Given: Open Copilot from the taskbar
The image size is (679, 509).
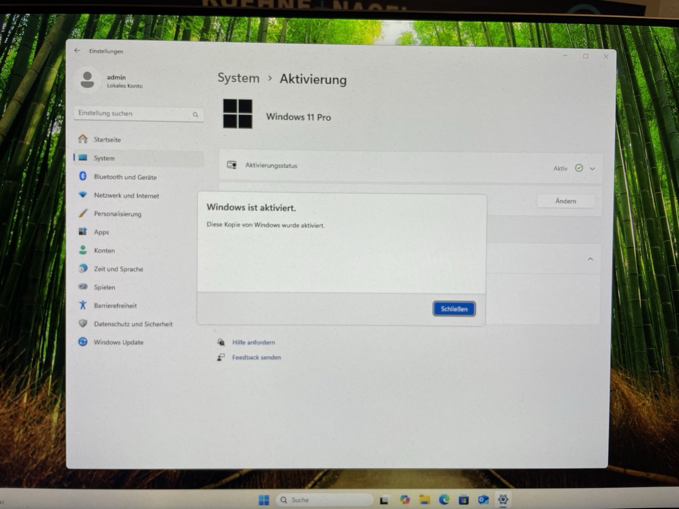Looking at the screenshot, I should coord(405,500).
